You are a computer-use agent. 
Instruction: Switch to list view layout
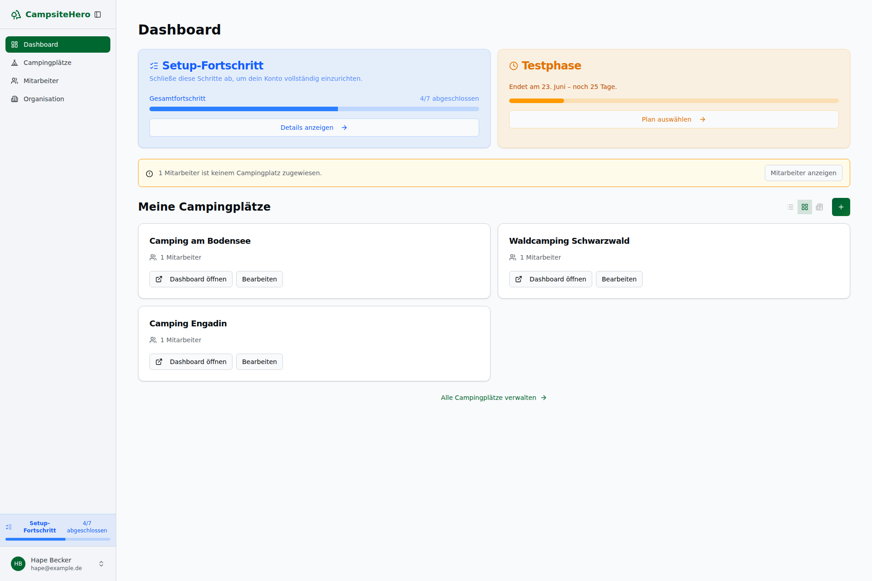(x=790, y=207)
